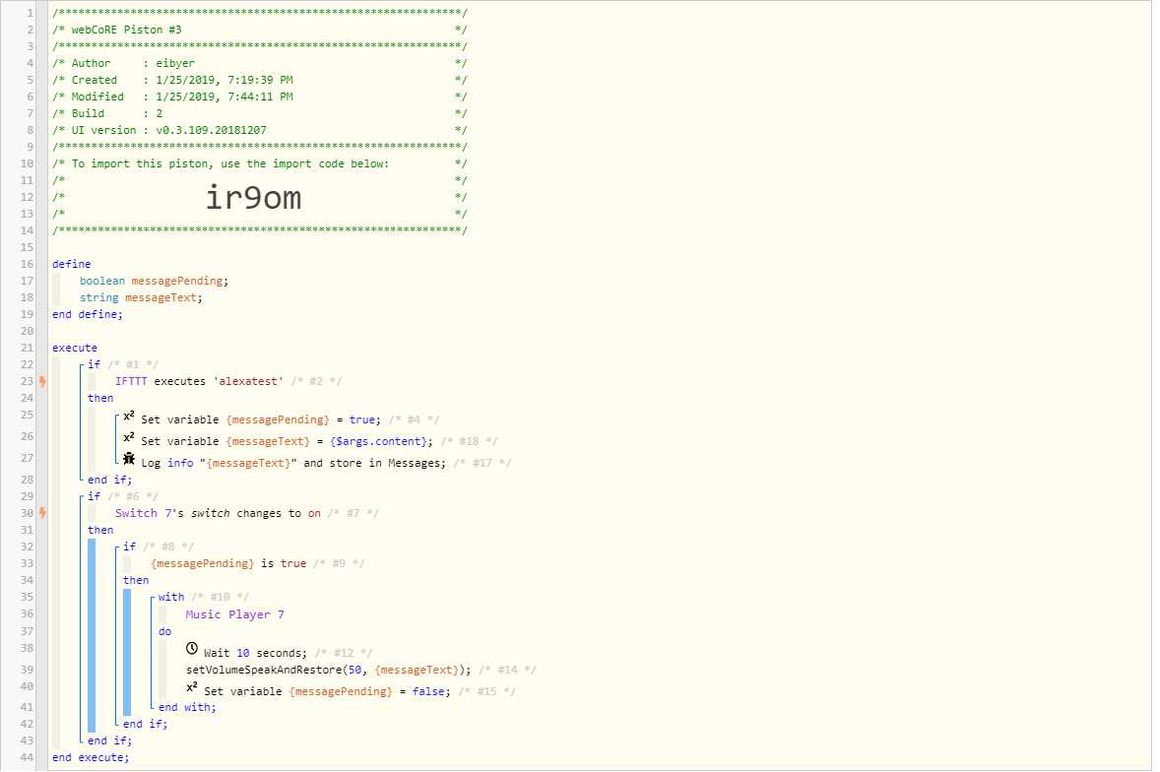Viewport: 1160px width, 772px height.
Task: Click the 'with' keyword for block #10
Action: (x=171, y=597)
